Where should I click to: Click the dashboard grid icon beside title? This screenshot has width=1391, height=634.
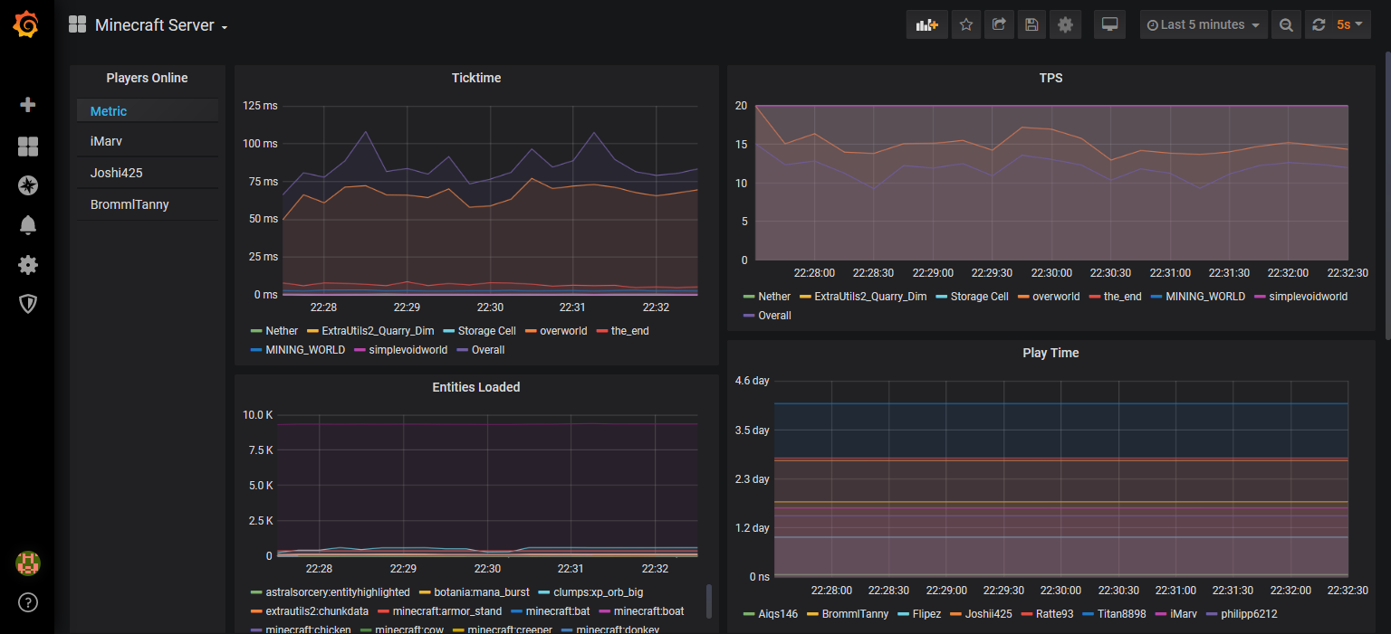click(78, 24)
